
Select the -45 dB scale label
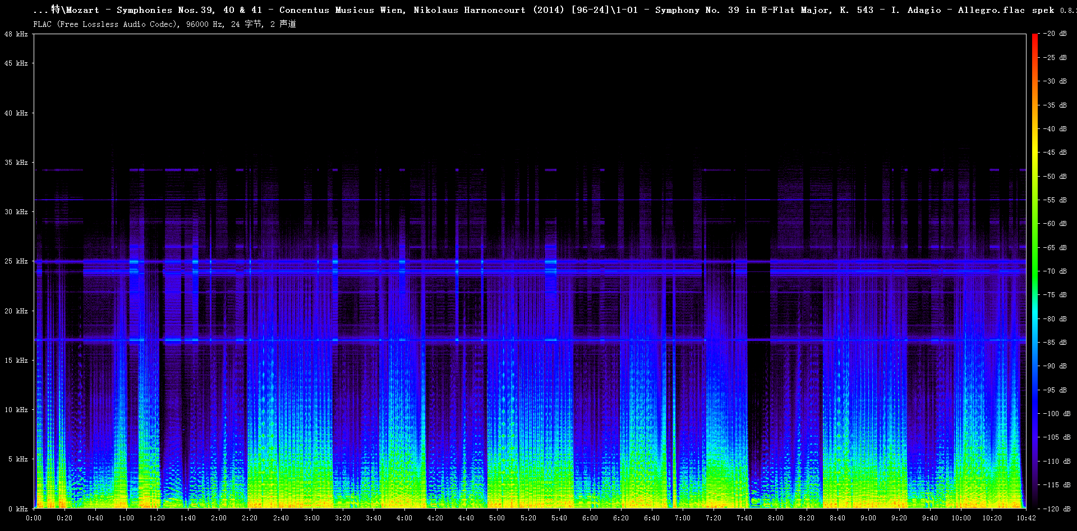coord(1055,153)
